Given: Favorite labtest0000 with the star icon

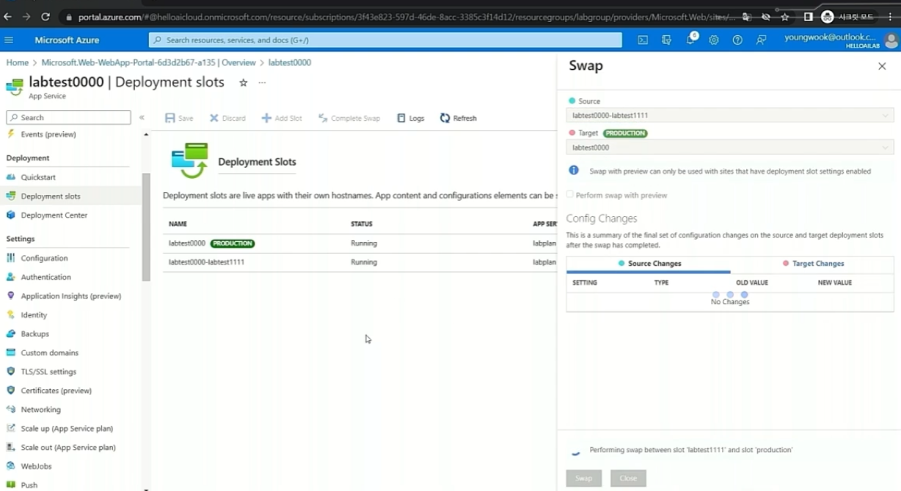Looking at the screenshot, I should (244, 83).
